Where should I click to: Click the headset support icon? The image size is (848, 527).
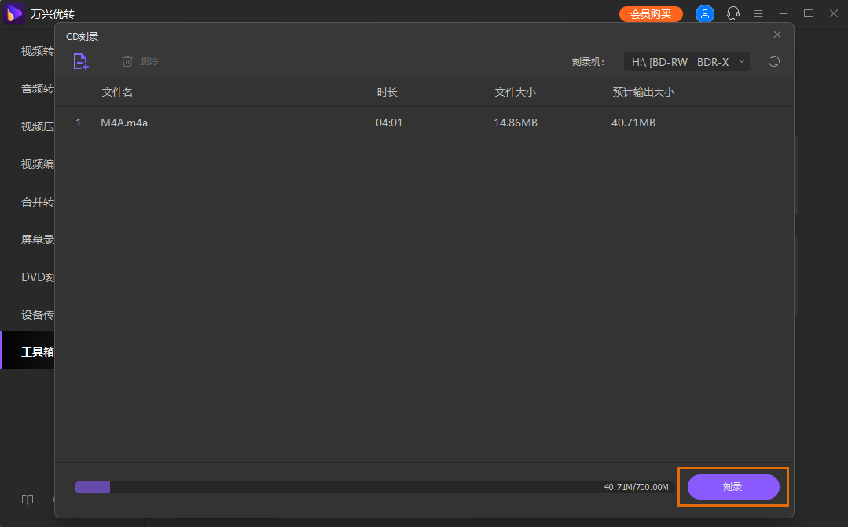coord(732,13)
